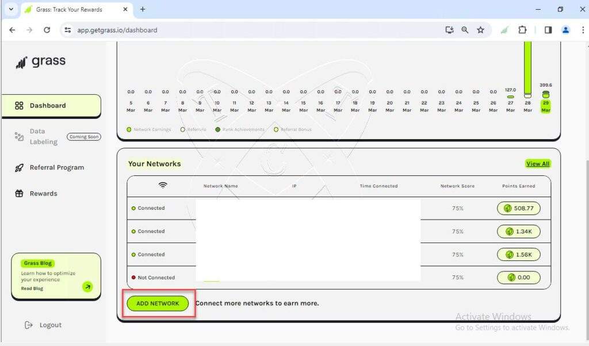Click the 508.77 points badge

(518, 208)
